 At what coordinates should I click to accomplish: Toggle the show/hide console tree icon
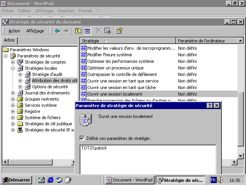pos(87,31)
